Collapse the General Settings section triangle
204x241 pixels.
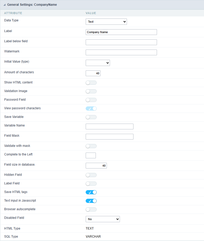[x=4, y=5]
